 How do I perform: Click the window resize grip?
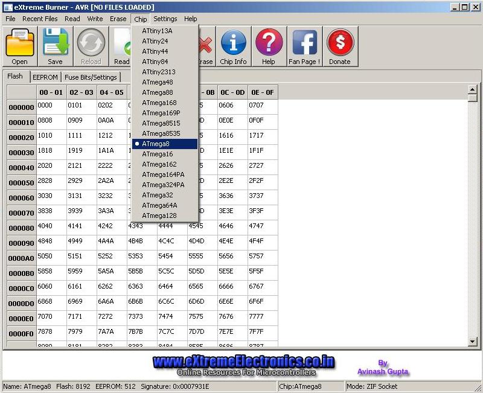479,388
